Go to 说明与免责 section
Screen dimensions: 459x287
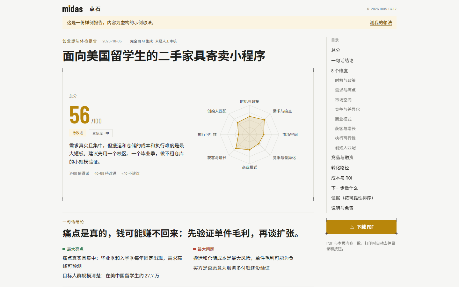tap(342, 208)
